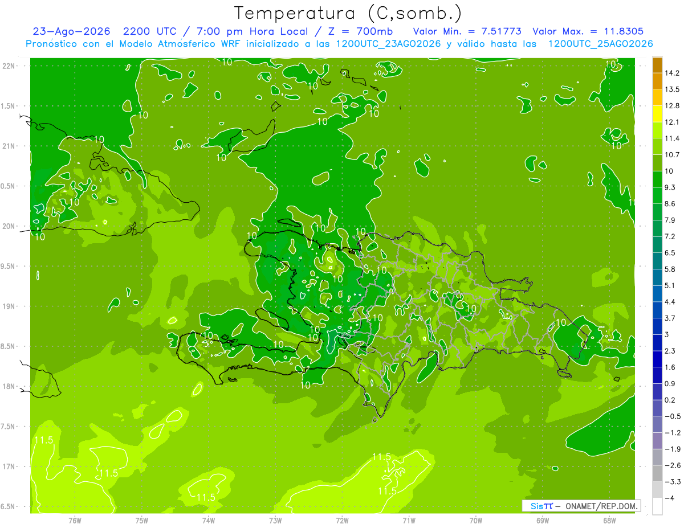684x528 pixels.
Task: Click the "0.5N" latitude axis label
Action: pyautogui.click(x=9, y=186)
